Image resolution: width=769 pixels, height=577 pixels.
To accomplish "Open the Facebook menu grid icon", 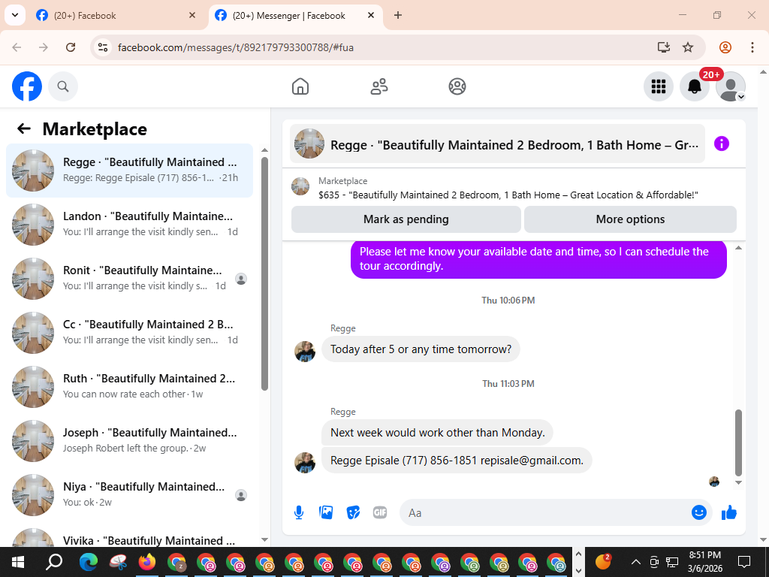I will click(658, 86).
